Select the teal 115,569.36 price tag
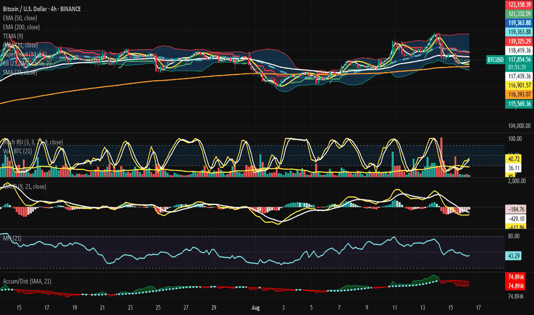The width and height of the screenshot is (534, 315). coord(519,104)
